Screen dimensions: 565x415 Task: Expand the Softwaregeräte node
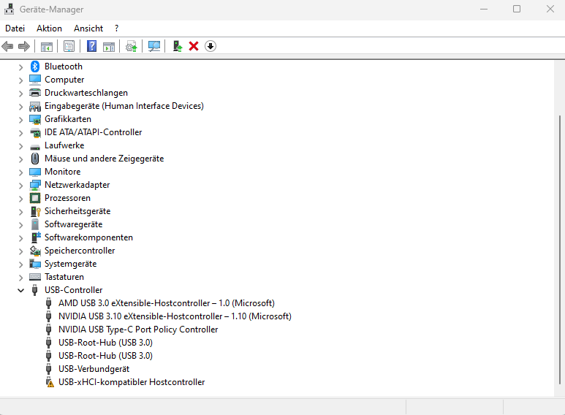tap(20, 225)
